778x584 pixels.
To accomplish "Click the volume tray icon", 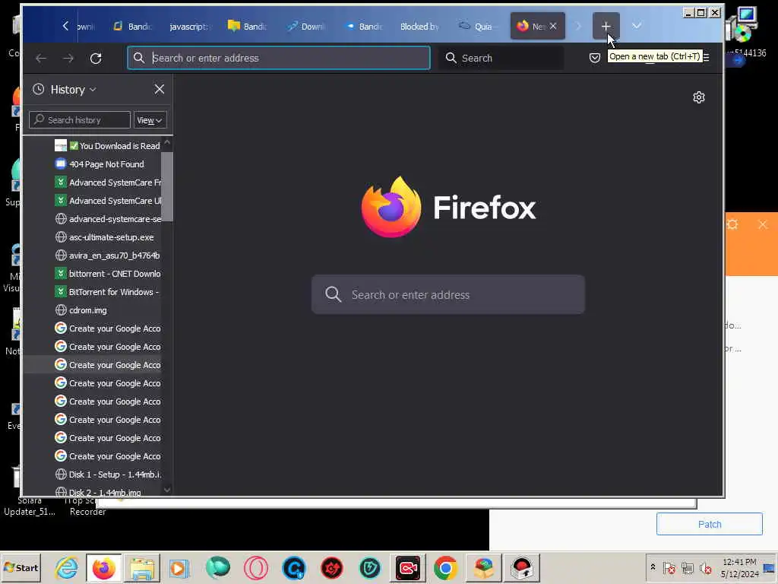I will pos(706,567).
